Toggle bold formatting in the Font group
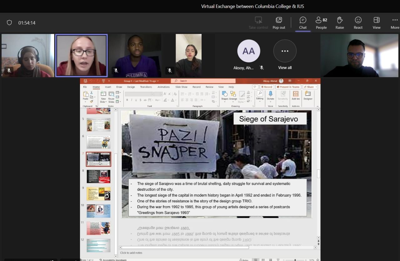This screenshot has width=400, height=261. tap(127, 100)
